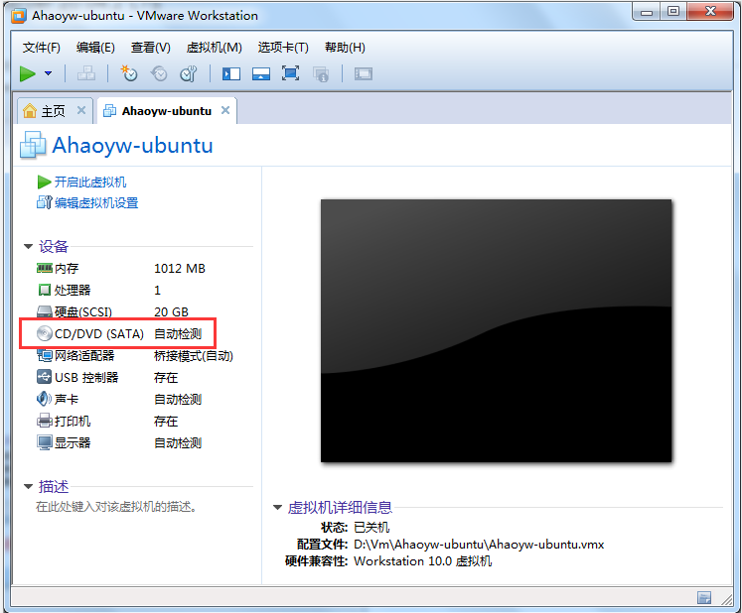Click the green power-on toolbar button
The image size is (742, 613).
click(28, 73)
